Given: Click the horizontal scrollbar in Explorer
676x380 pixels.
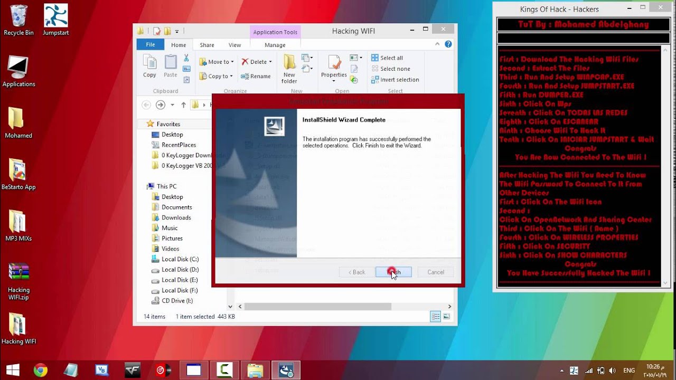Looking at the screenshot, I should (317, 306).
